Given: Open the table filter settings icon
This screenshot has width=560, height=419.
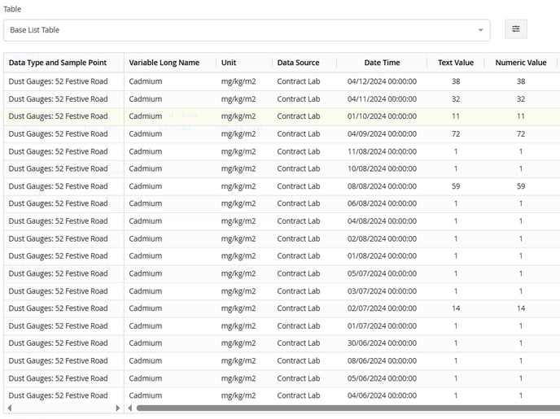Looking at the screenshot, I should (x=515, y=30).
